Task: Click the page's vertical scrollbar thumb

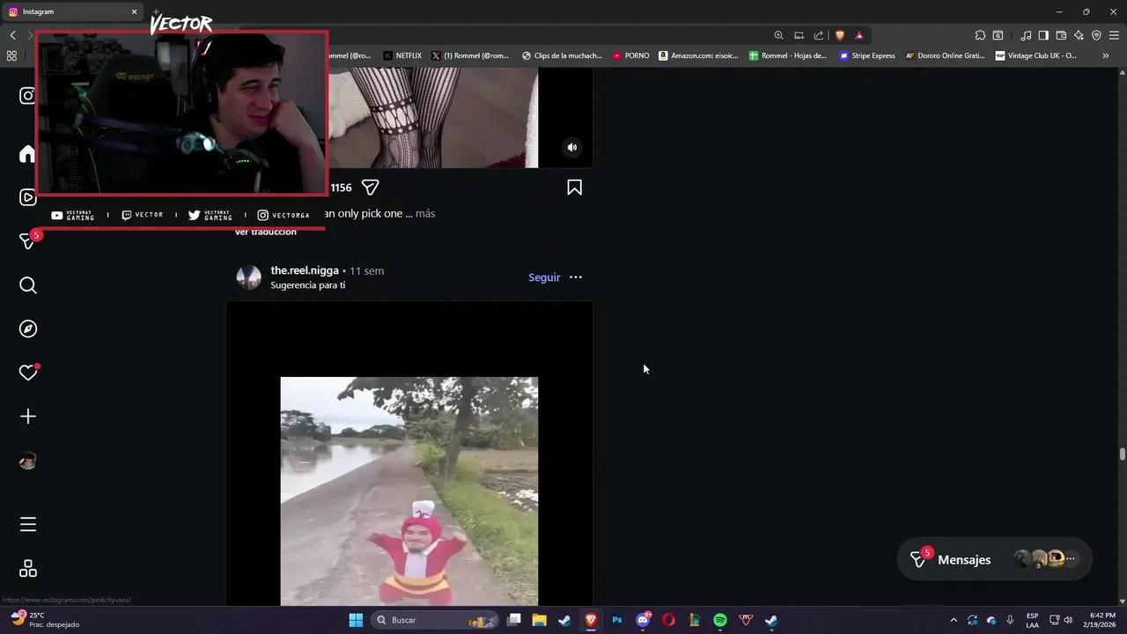Action: tap(1122, 453)
